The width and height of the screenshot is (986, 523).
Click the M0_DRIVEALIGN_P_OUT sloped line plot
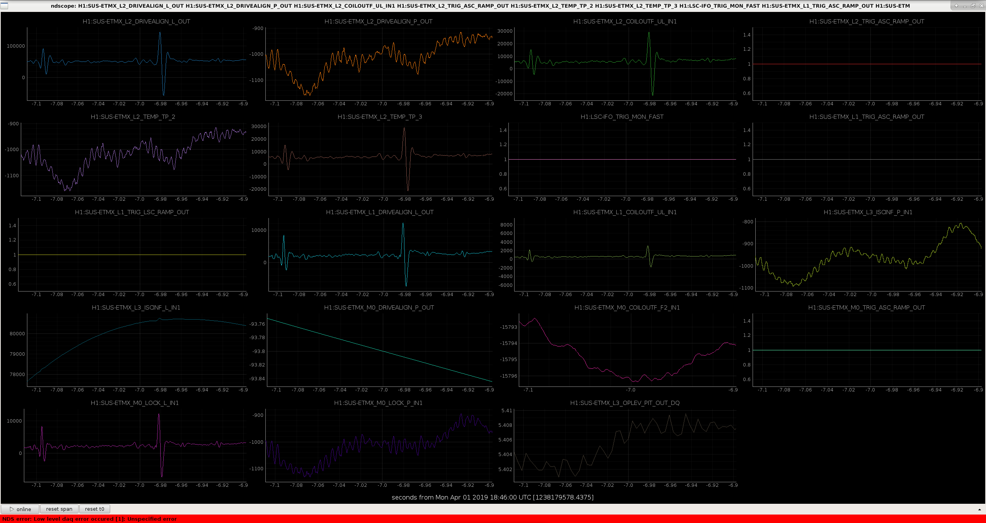(379, 350)
